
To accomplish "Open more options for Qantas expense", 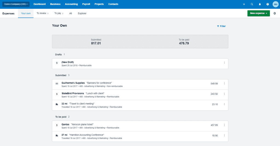I will click(224, 125).
